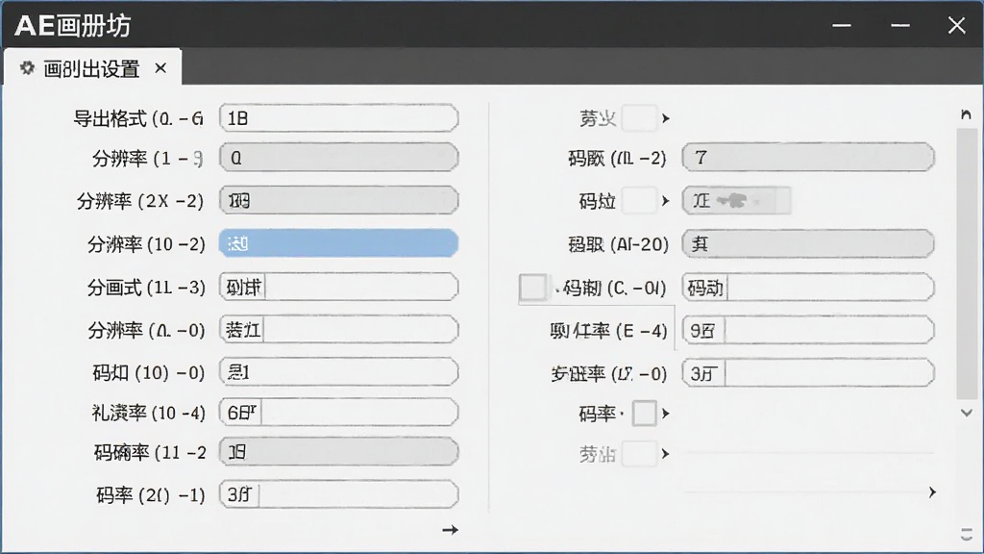Toggle the checkbox left of 码榭 (C. -0I)
Image resolution: width=984 pixels, height=554 pixels.
pyautogui.click(x=532, y=288)
